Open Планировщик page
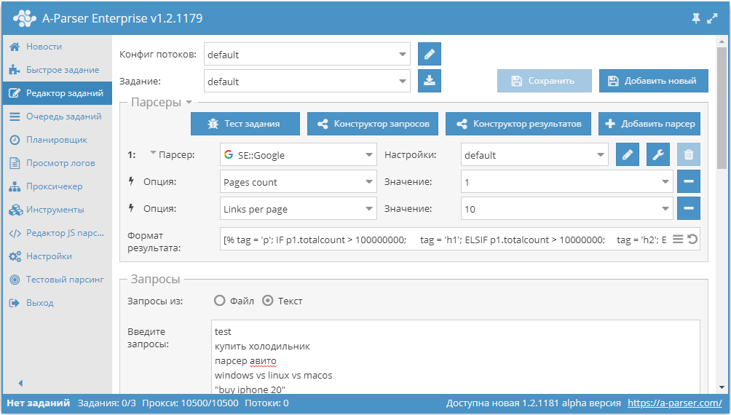 tap(58, 140)
